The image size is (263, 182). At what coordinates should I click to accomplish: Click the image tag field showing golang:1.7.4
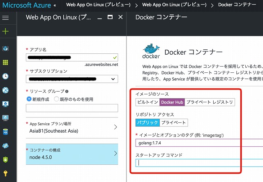pos(199,143)
